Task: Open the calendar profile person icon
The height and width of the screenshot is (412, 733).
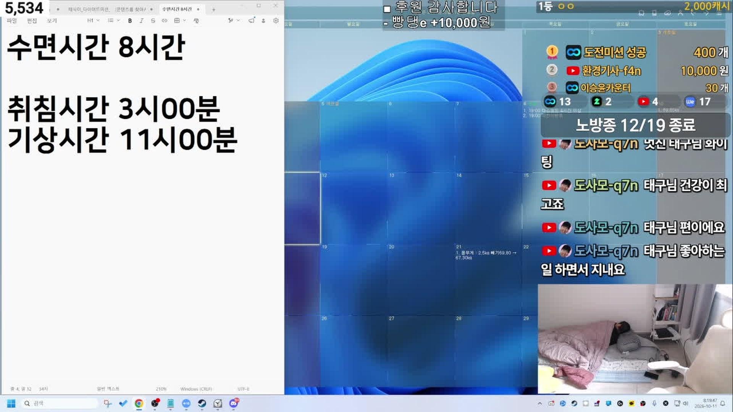Action: (x=680, y=13)
